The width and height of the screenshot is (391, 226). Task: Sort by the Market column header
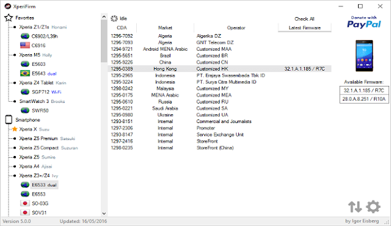pos(165,27)
